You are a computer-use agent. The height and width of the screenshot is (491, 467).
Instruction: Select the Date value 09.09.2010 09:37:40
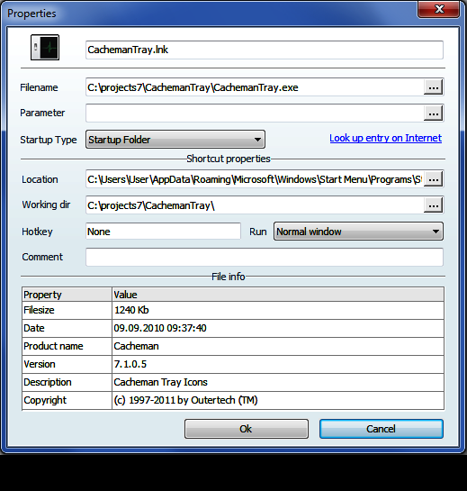[278, 329]
